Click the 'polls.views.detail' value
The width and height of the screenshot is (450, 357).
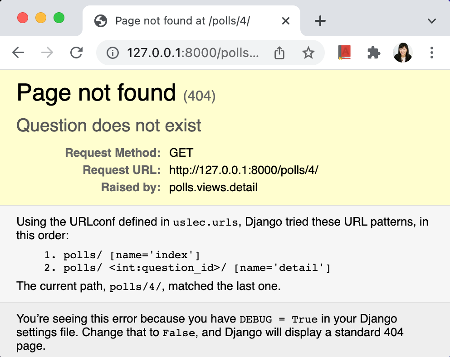[x=213, y=187]
